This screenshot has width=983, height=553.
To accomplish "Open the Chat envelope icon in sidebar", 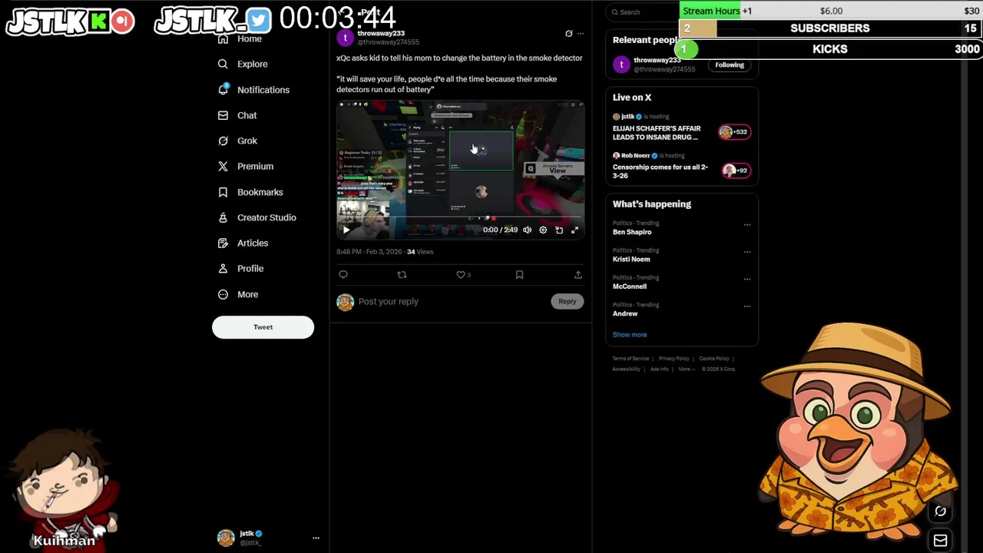I will 223,115.
